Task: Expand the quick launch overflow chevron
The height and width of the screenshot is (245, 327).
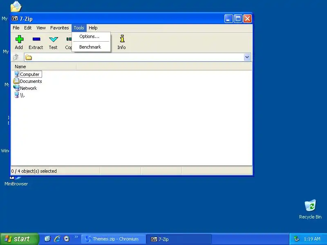Action: (76, 237)
